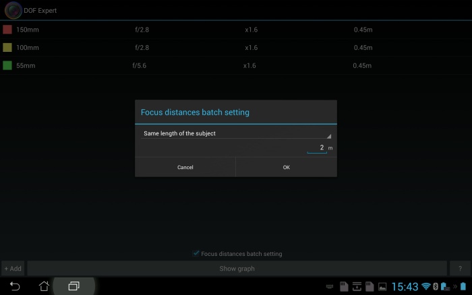Click the distance input field showing 2
The width and height of the screenshot is (472, 295).
point(316,147)
